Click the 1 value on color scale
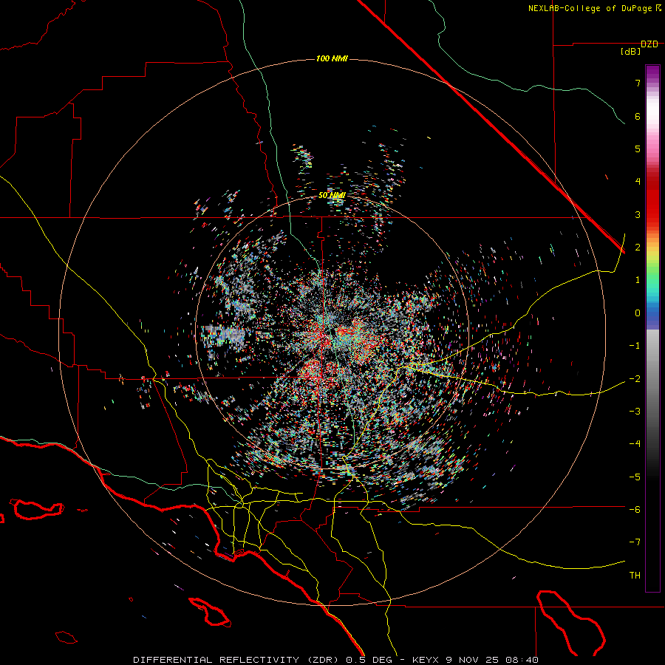Screen dimensions: 665x665 (x=638, y=280)
